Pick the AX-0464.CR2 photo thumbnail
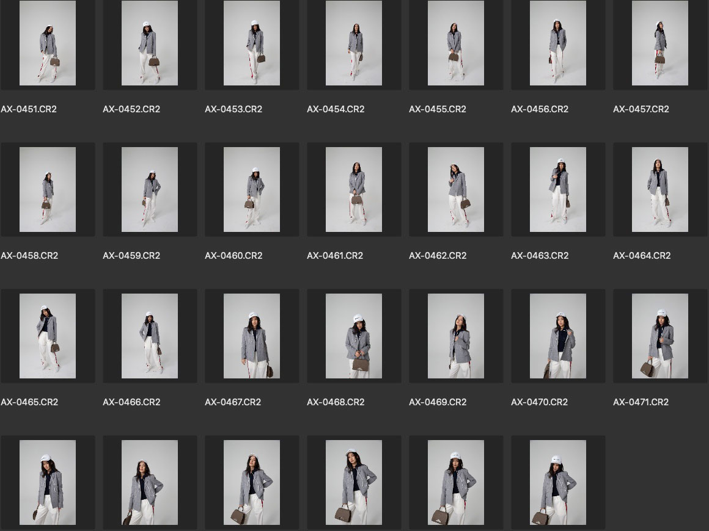 point(660,189)
